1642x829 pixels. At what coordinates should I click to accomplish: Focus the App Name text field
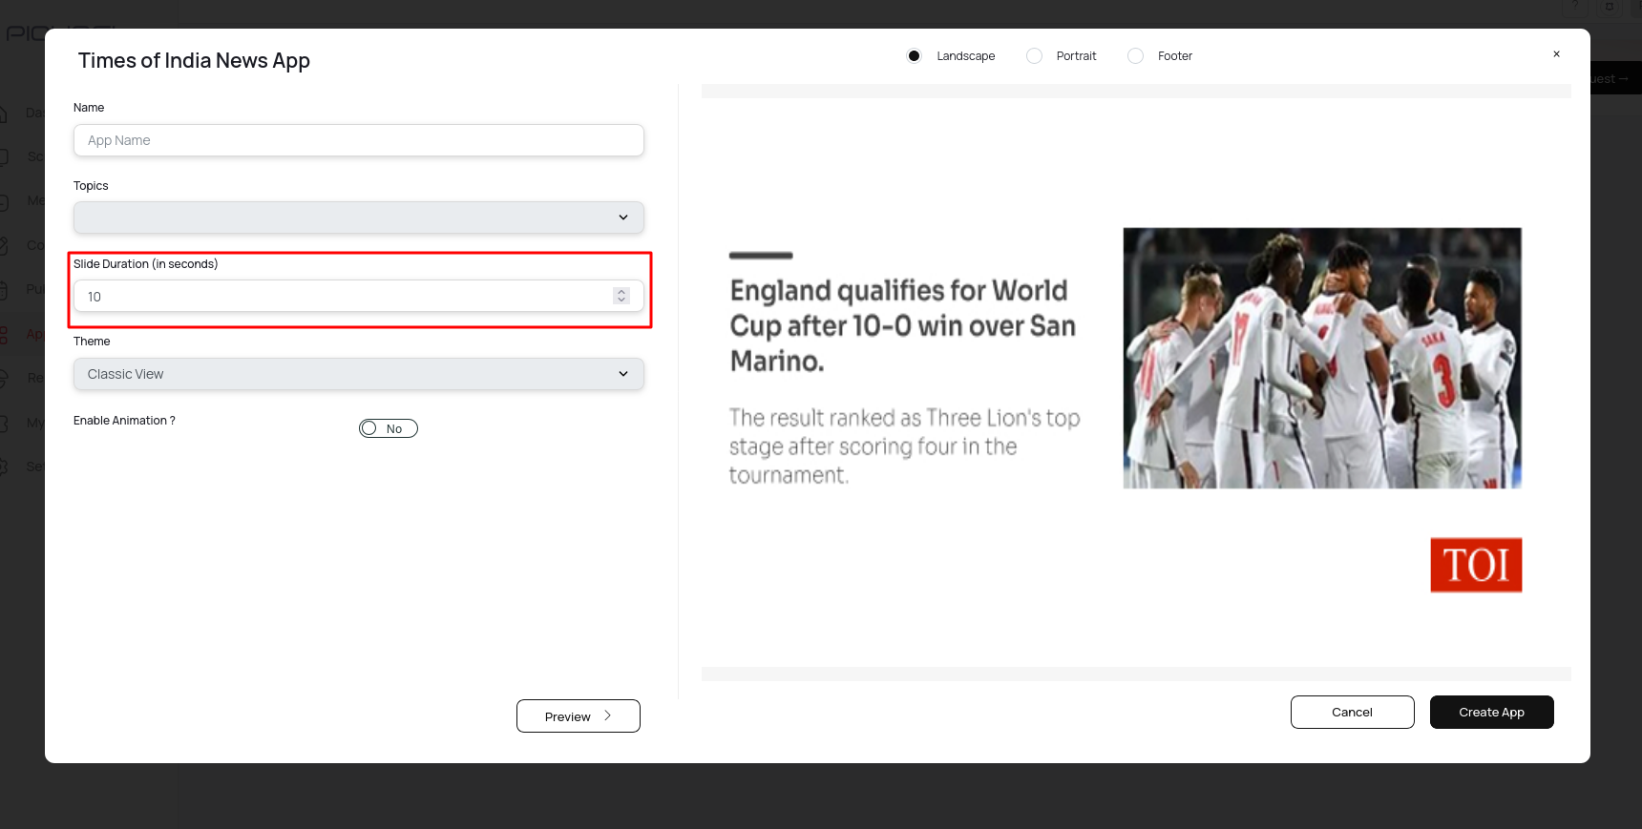click(358, 140)
